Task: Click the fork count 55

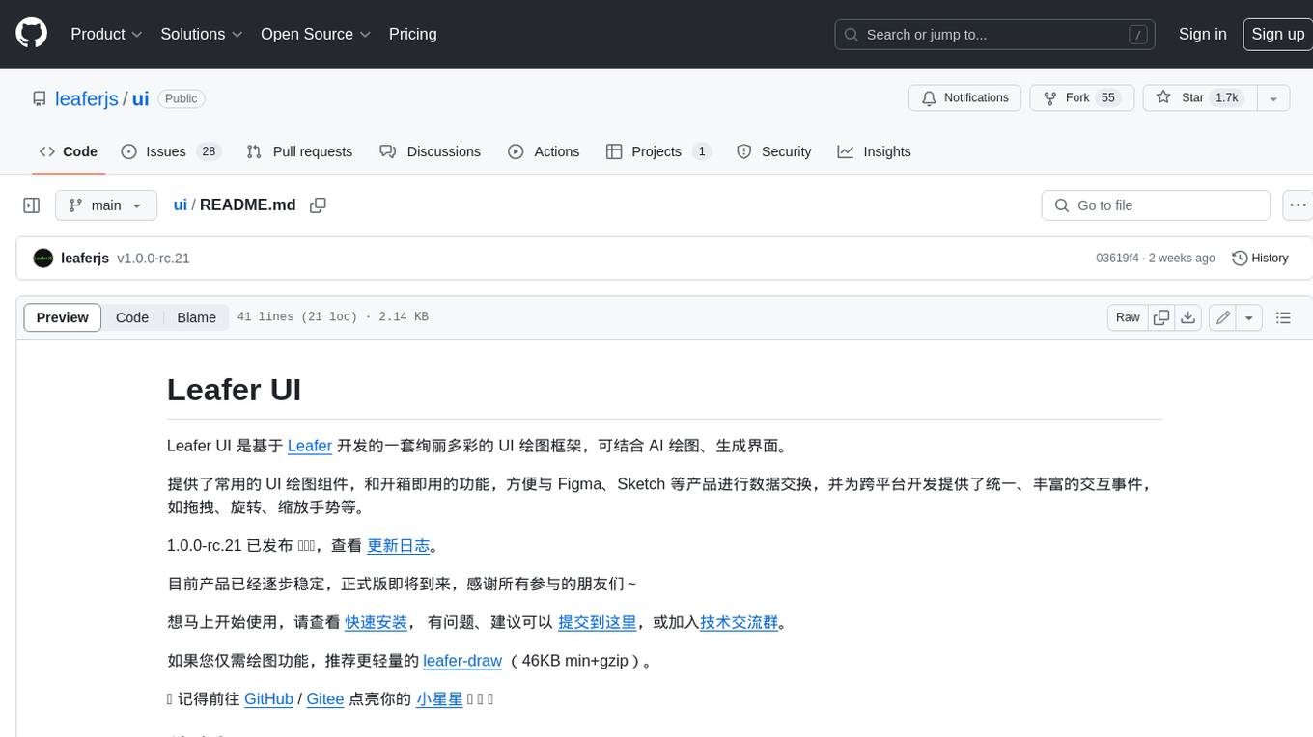Action: point(1108,98)
